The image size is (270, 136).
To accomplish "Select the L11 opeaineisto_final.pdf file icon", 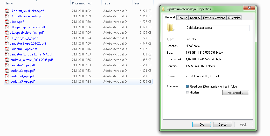I will (x=7, y=33).
